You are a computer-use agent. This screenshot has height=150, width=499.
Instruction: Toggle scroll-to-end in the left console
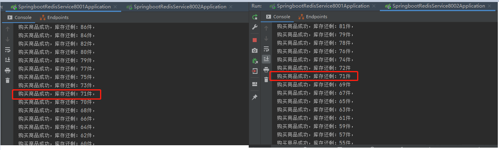[8, 60]
